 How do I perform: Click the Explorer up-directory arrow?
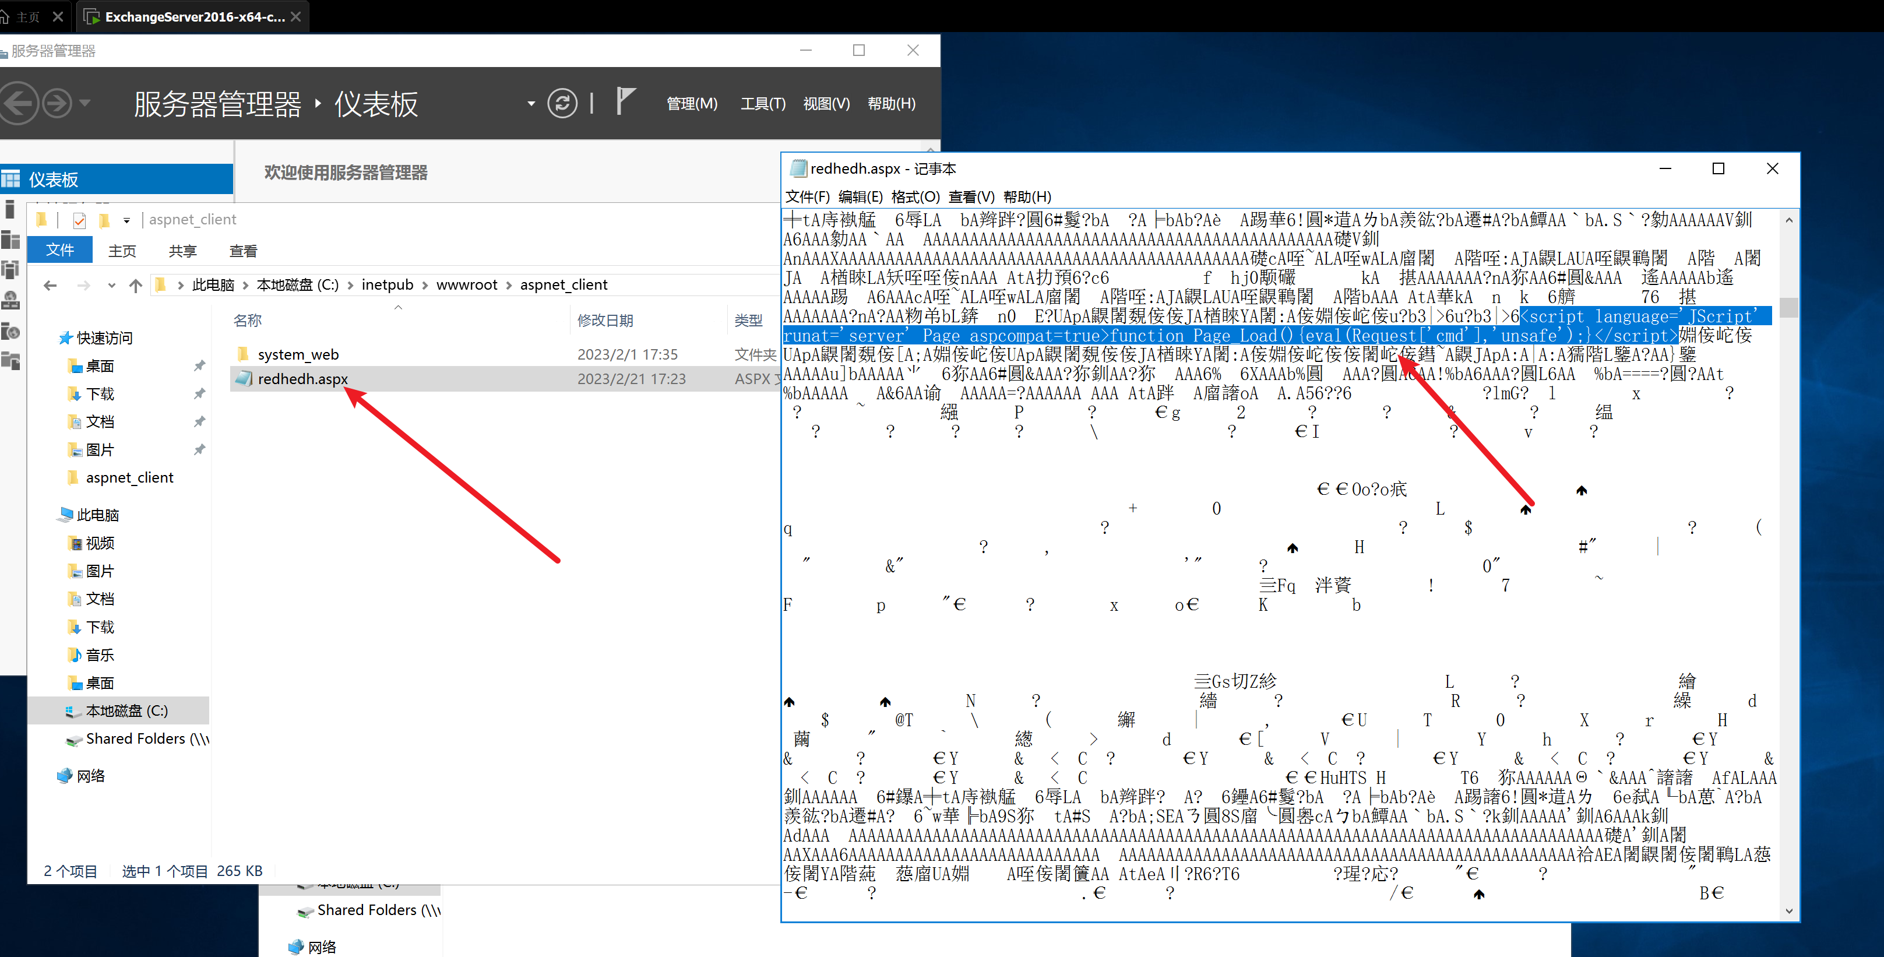pos(135,286)
